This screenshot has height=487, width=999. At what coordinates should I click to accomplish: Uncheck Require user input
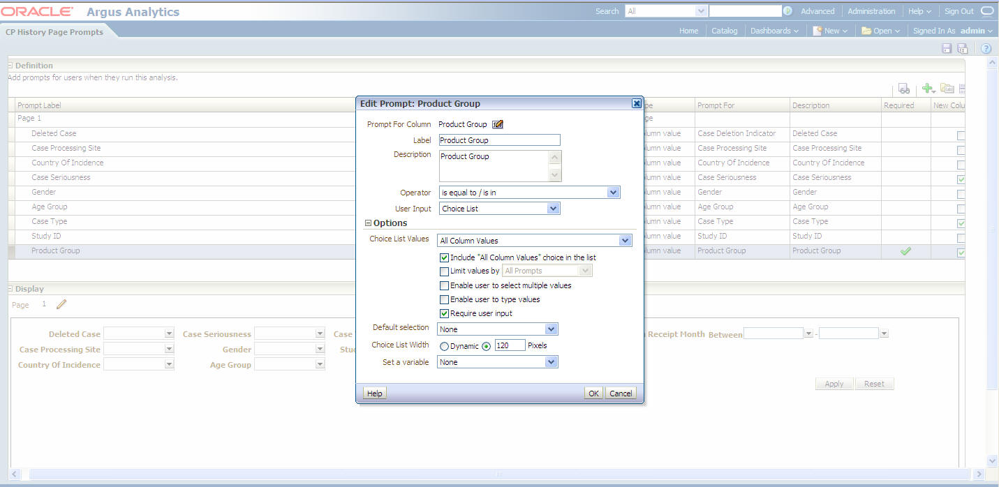click(x=444, y=313)
